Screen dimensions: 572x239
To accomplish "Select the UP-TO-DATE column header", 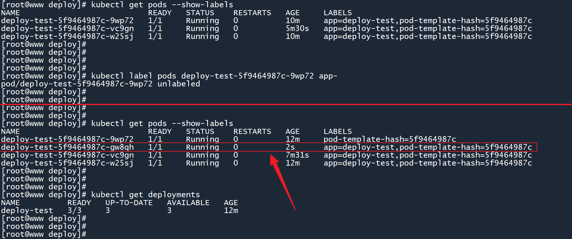I will click(129, 203).
